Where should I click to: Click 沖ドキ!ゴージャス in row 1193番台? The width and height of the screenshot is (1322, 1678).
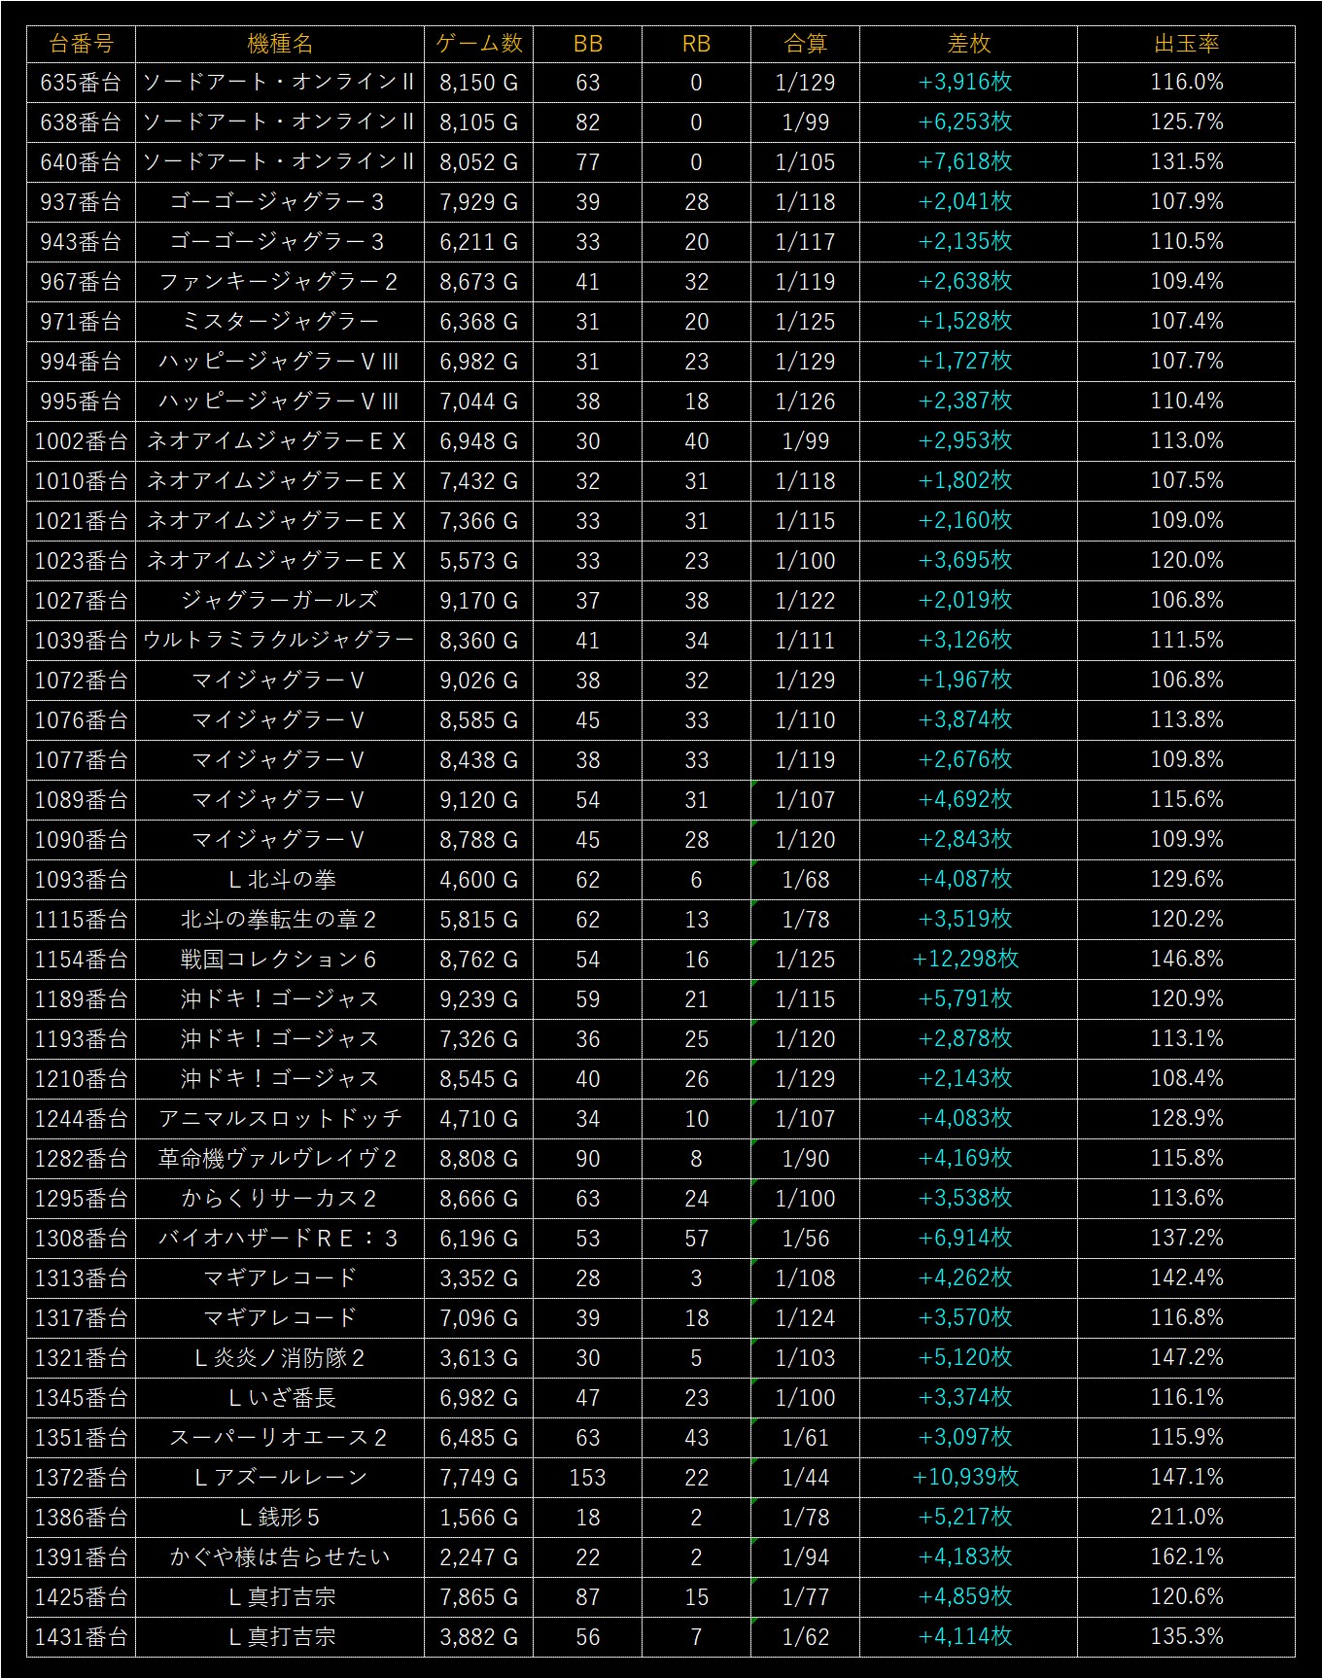280,1039
